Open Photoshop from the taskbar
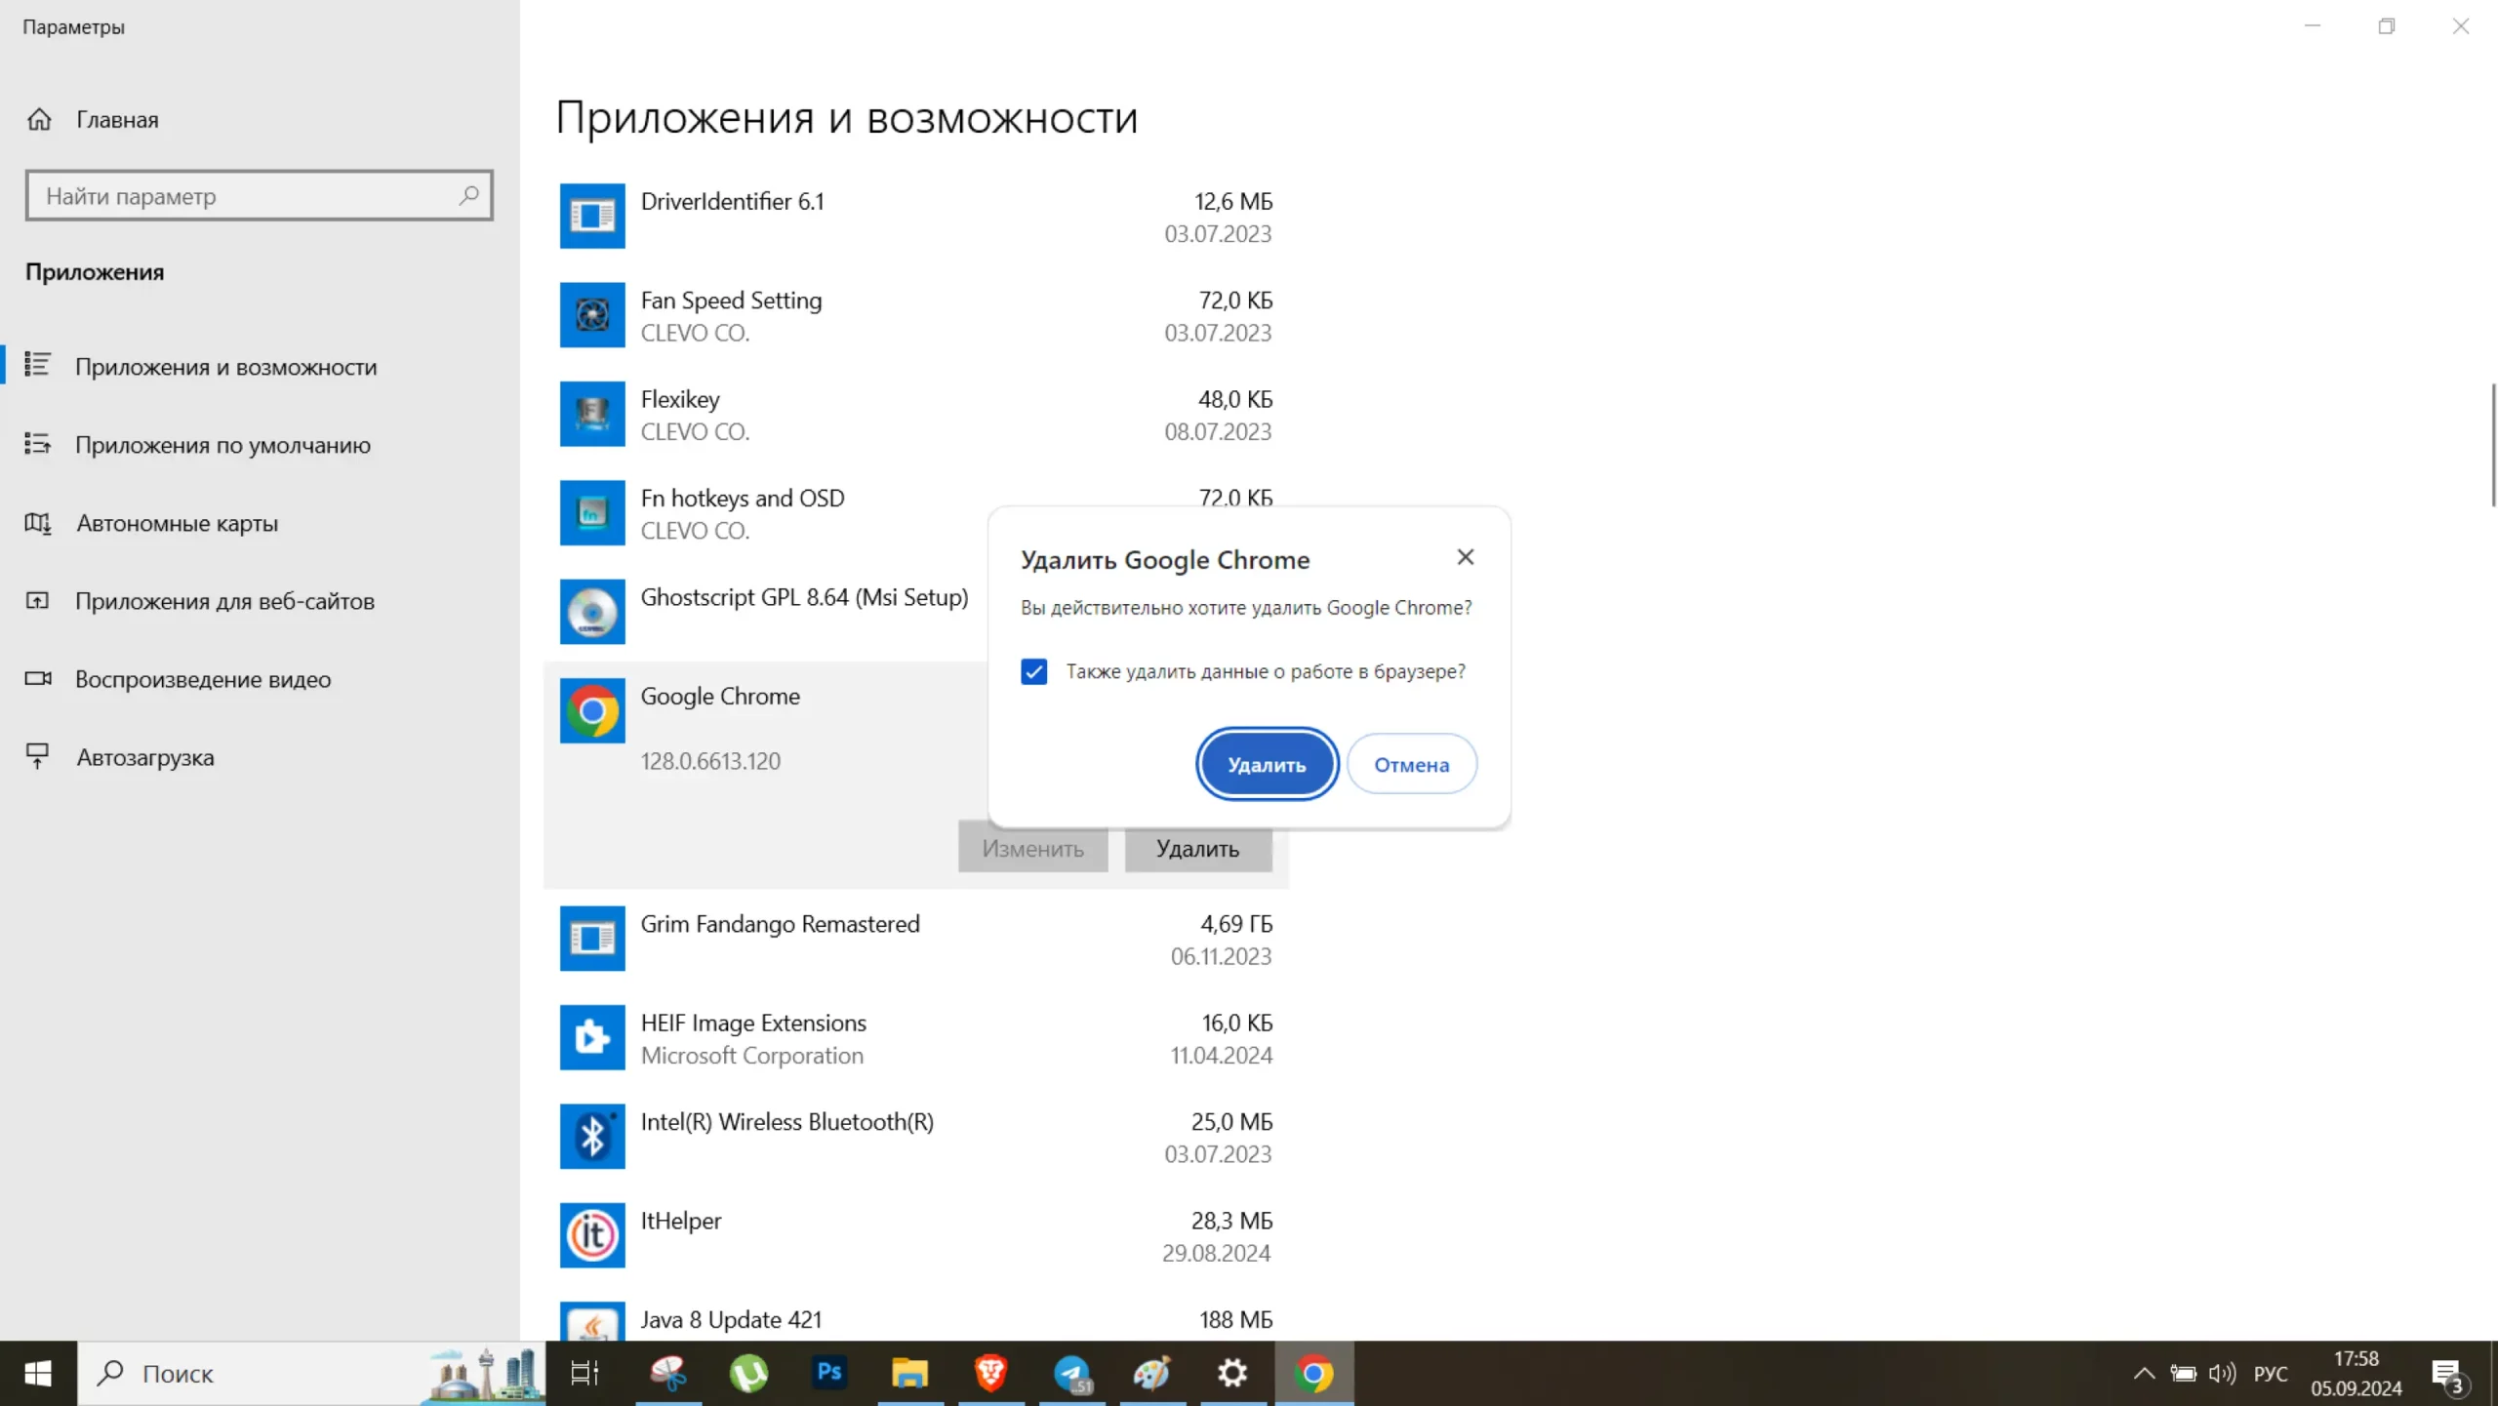Screen dimensions: 2498x1406 click(x=829, y=1373)
